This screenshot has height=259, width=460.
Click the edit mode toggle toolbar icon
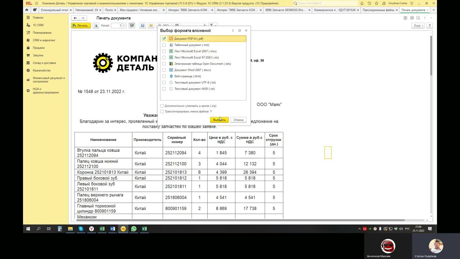coord(132,26)
